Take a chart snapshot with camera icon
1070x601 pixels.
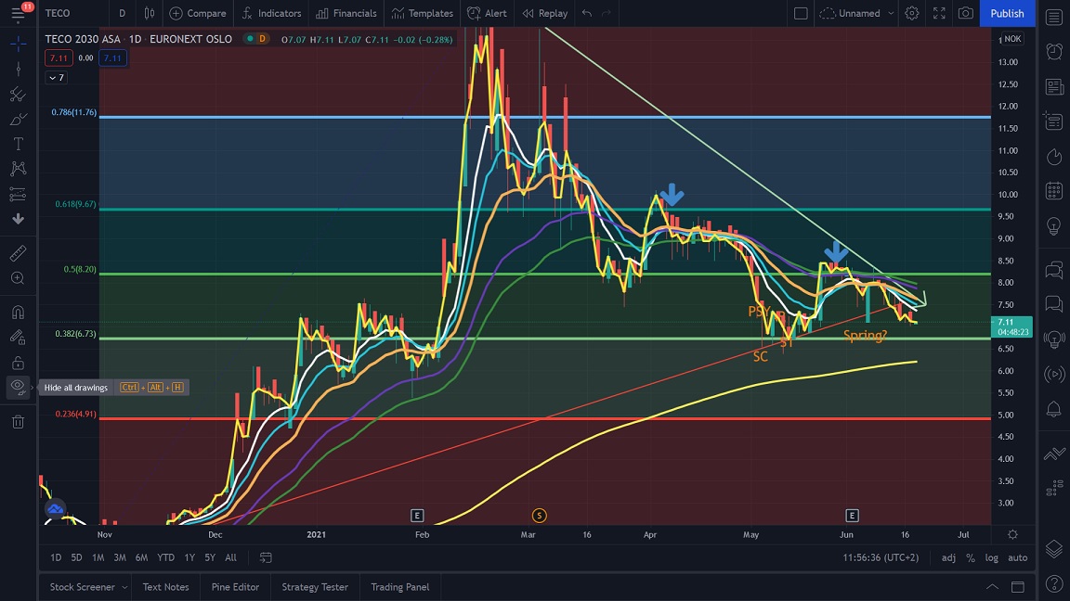click(x=966, y=13)
